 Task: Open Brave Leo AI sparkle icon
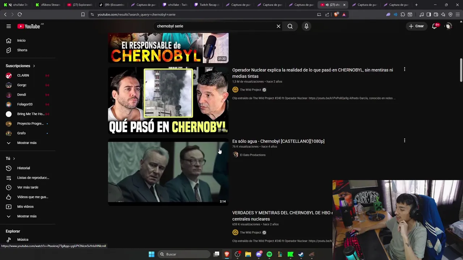click(x=443, y=14)
